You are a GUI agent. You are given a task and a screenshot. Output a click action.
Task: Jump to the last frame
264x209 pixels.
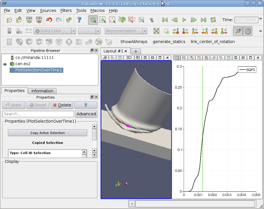coord(203,20)
